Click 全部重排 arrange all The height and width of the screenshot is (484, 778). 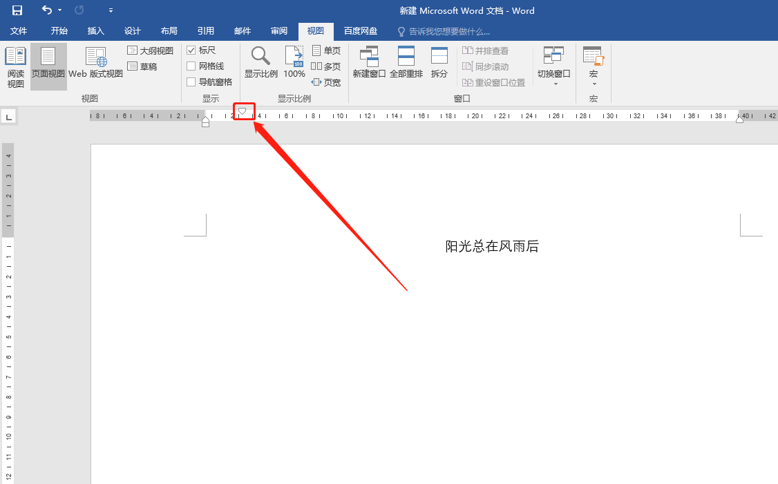tap(406, 62)
